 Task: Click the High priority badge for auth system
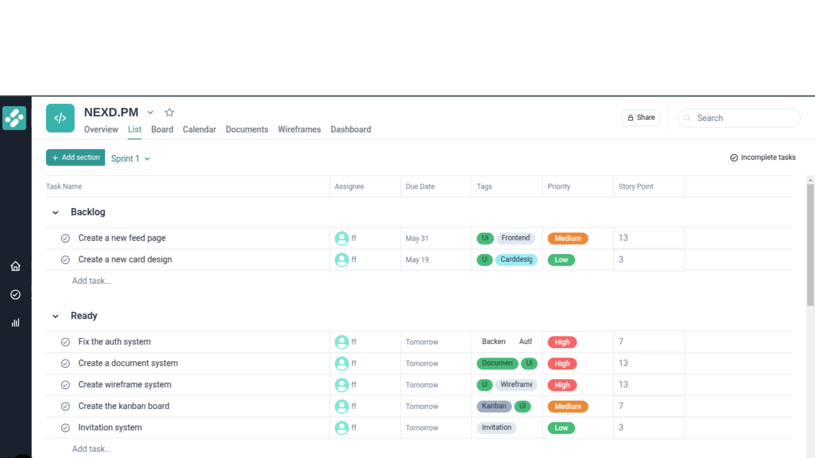coord(562,342)
